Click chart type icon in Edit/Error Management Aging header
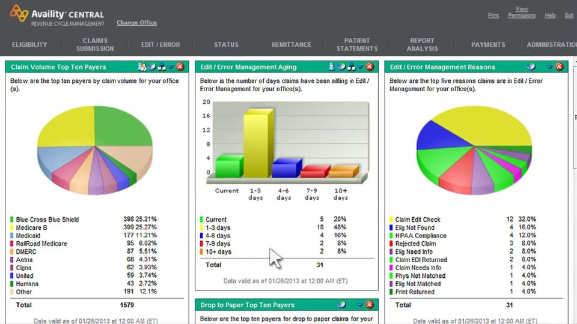Screen dimensions: 577x324 pos(341,67)
